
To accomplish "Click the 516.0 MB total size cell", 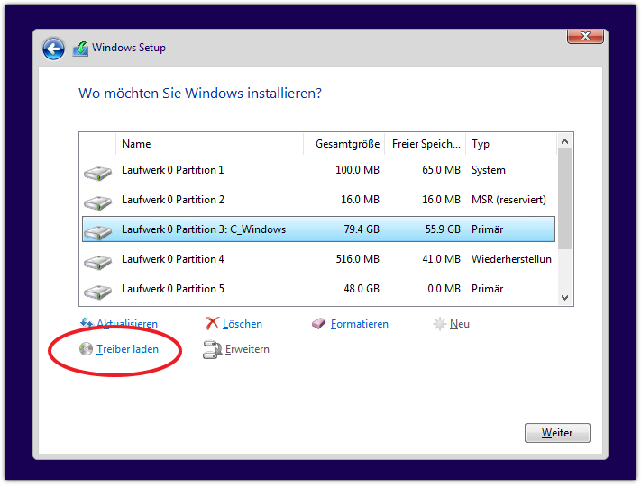I will 357,259.
